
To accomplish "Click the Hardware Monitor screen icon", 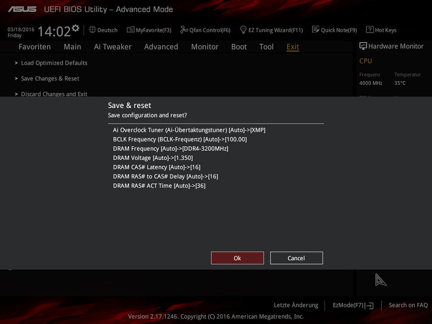I will click(363, 46).
